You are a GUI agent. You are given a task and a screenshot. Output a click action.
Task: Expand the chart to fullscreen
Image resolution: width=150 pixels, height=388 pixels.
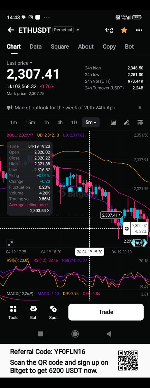(10, 244)
